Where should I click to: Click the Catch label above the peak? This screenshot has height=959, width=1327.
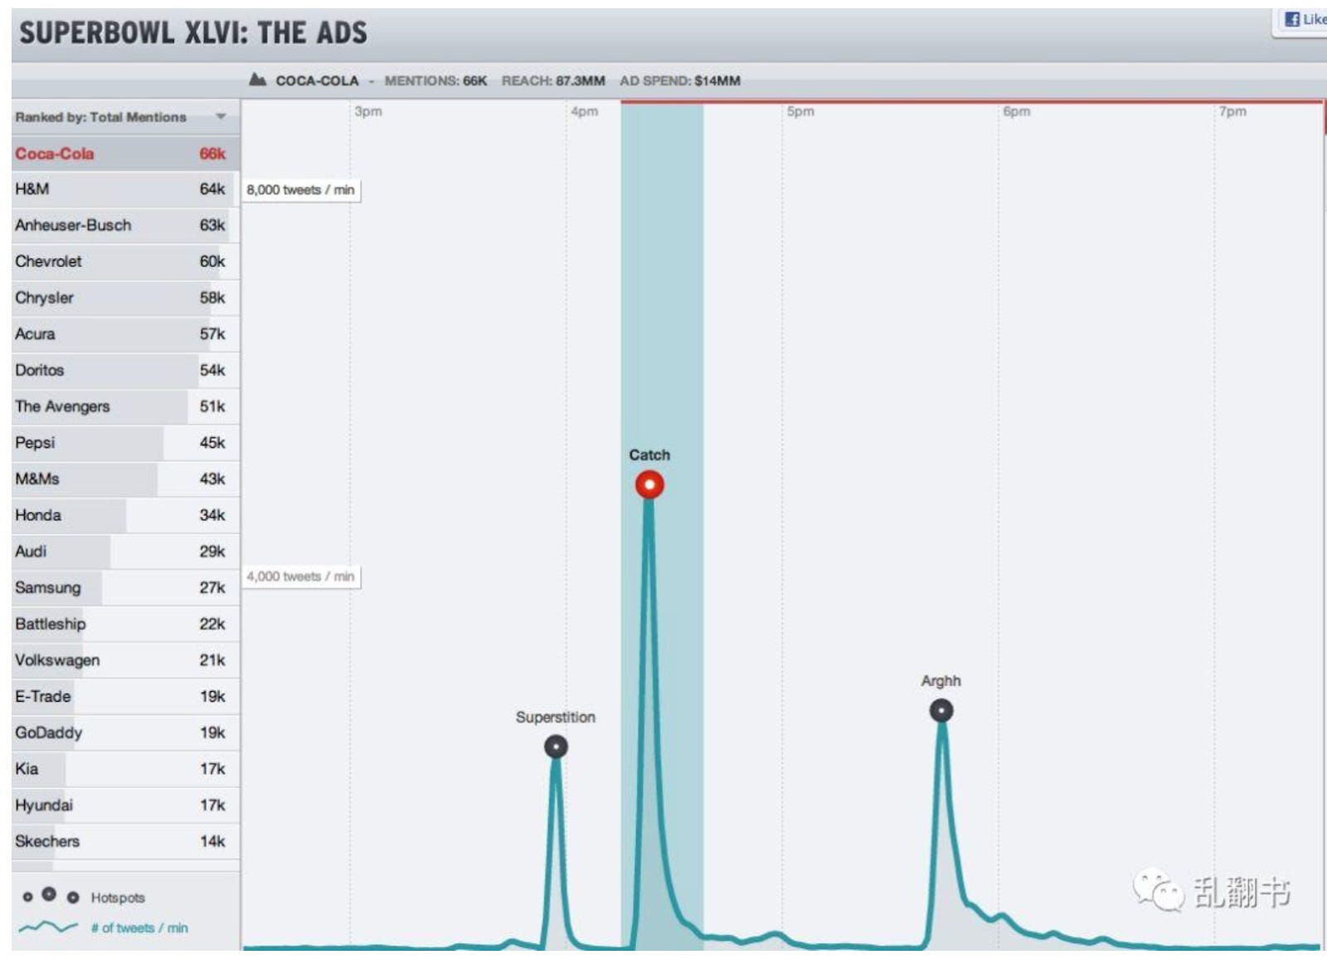[x=649, y=455]
